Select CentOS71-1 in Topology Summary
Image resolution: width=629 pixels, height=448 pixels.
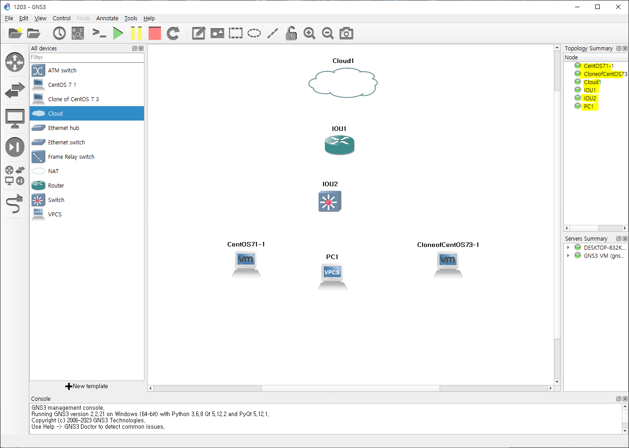pyautogui.click(x=598, y=66)
